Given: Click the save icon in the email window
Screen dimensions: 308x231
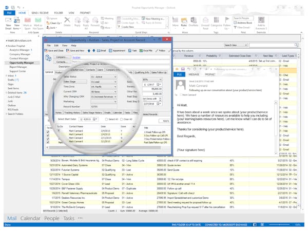Looking at the screenshot, I should [183, 69].
